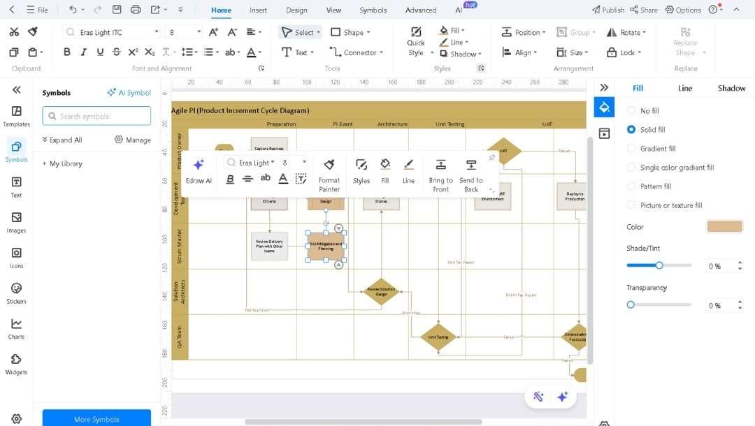Screen dimensions: 755x426
Task: Select the Format Painter in the floating toolbar
Action: [x=329, y=173]
